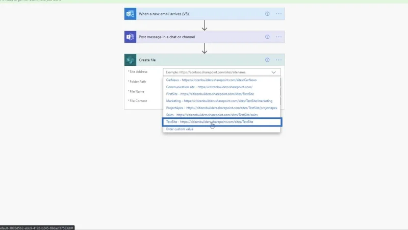Expand the Post message in a chat card
Viewport: 408px width, 230px height.
(x=205, y=37)
